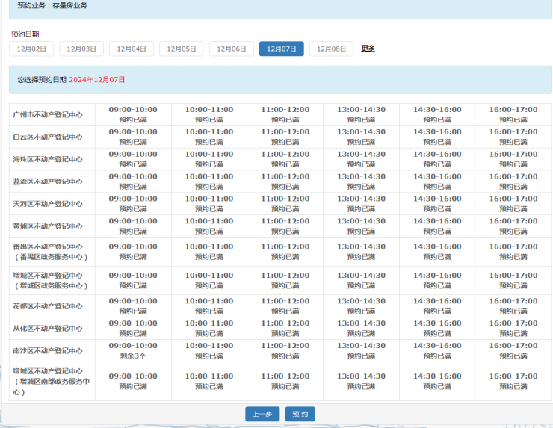Select 南沙区 09:00-10:00 slot with 剩余3个

coord(133,350)
